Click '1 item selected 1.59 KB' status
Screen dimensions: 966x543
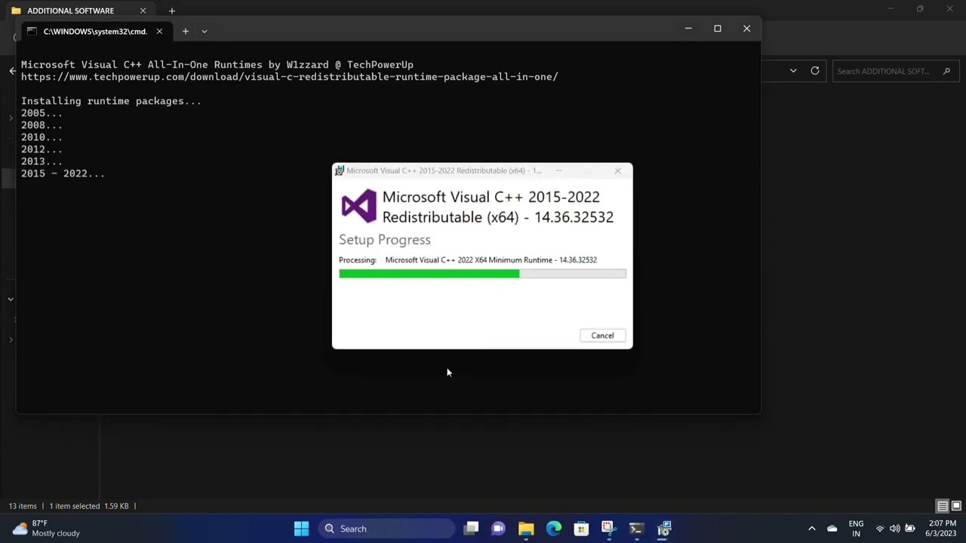89,506
